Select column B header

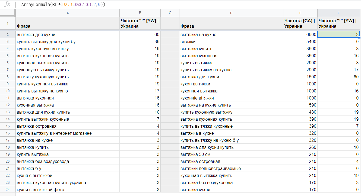[x=140, y=13]
